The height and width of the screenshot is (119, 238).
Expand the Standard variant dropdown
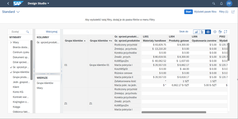11,12
